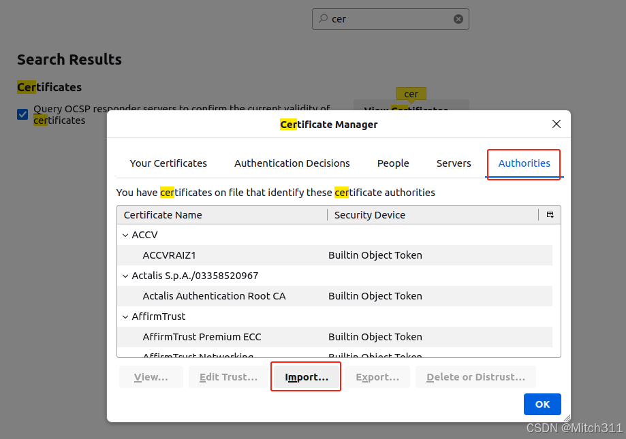Close the Certificate Manager dialog
626x439 pixels.
(556, 124)
